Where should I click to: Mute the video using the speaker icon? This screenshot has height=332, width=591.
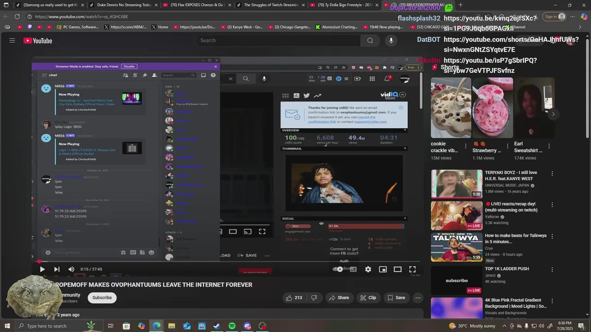click(x=71, y=269)
